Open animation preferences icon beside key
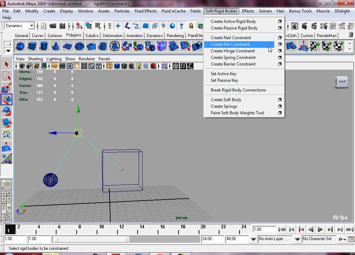This screenshot has width=355, height=255. coord(352,239)
